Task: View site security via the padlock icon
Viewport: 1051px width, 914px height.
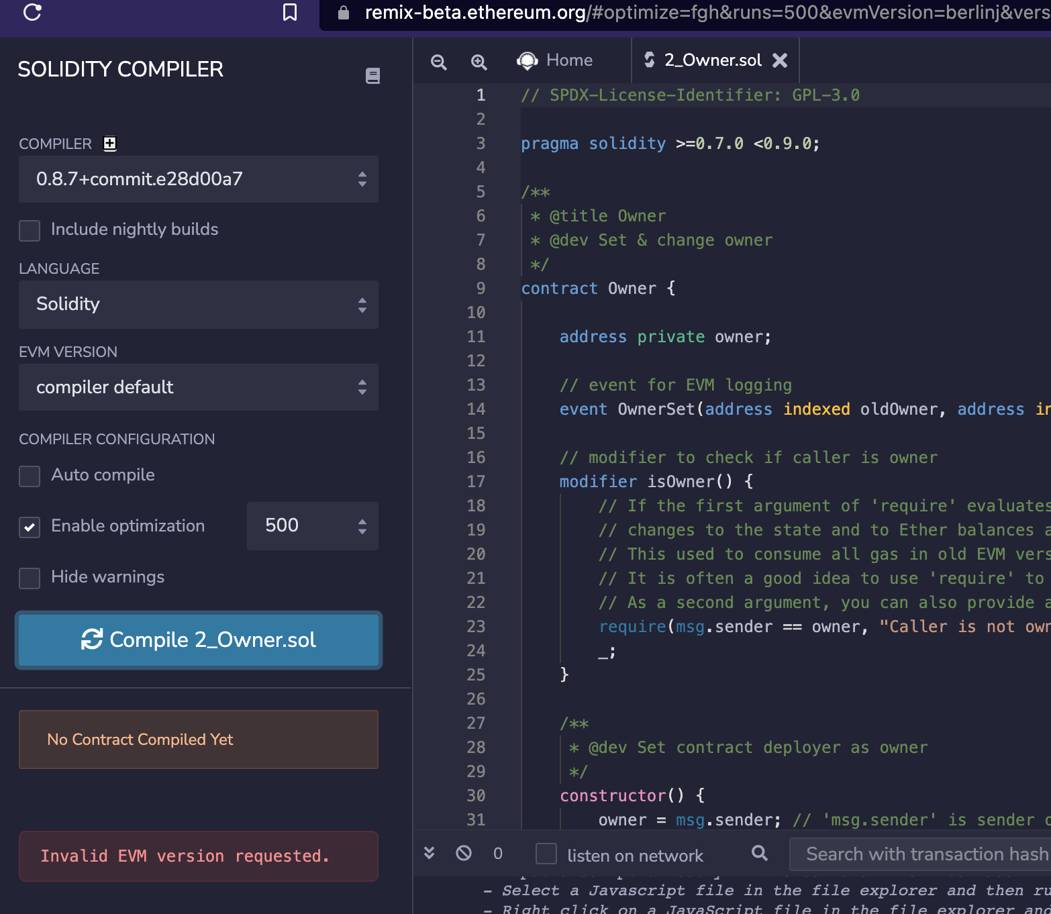Action: (x=344, y=13)
